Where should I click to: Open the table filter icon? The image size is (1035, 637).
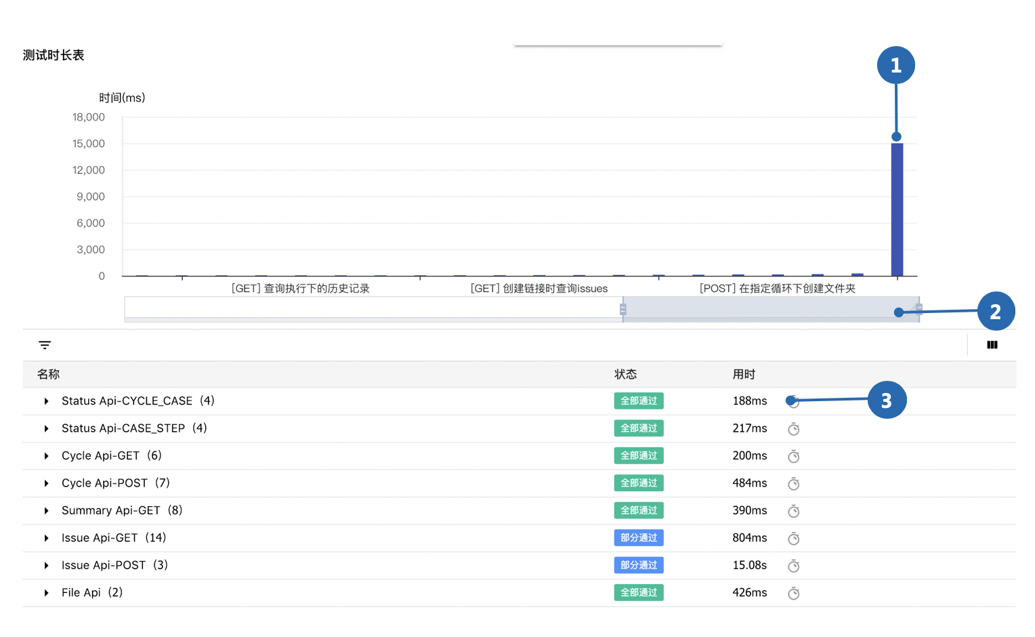pos(45,345)
